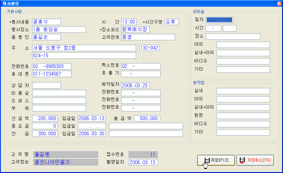Image resolution: width=283 pixels, height=173 pixels.
Task: Click the 전화번호 field beside 미용실
Action: tap(141, 93)
